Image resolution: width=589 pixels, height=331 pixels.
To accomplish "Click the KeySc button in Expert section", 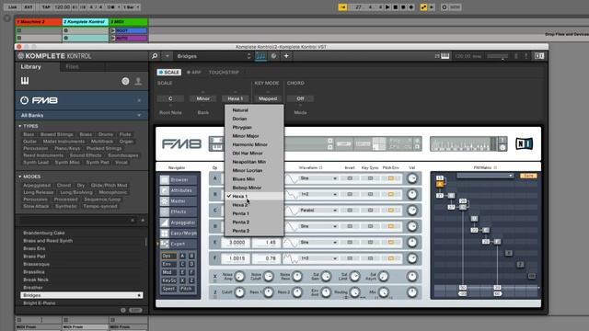I will (168, 280).
